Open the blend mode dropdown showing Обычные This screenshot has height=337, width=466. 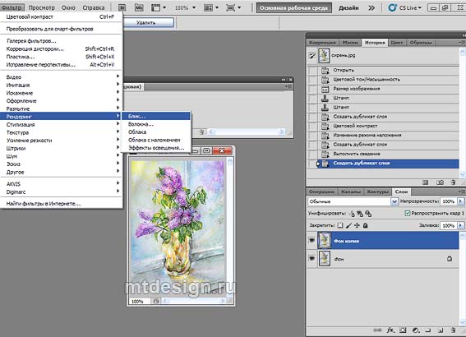[x=353, y=201]
